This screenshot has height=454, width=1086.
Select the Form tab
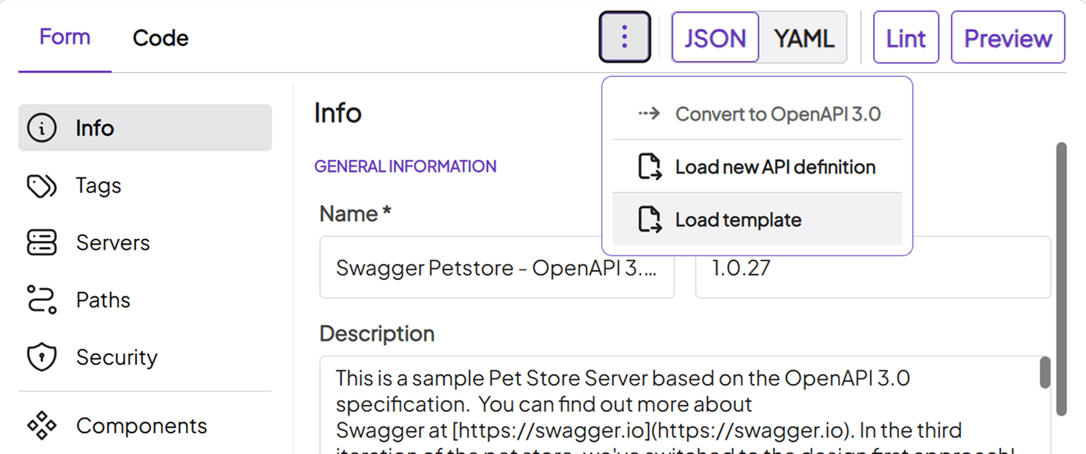point(65,37)
